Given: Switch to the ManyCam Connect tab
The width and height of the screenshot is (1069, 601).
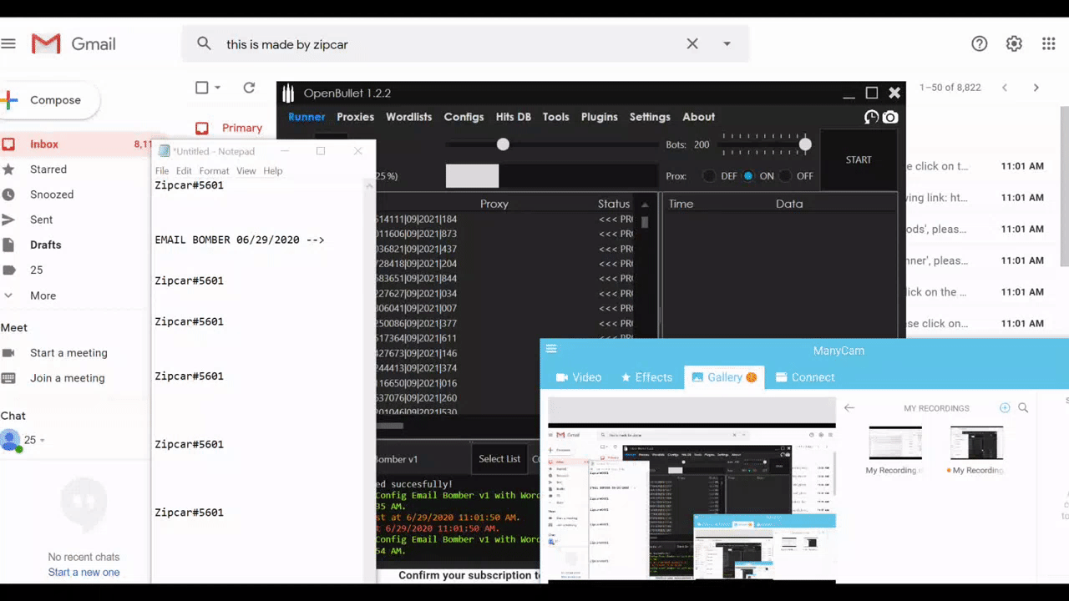Looking at the screenshot, I should click(x=805, y=377).
